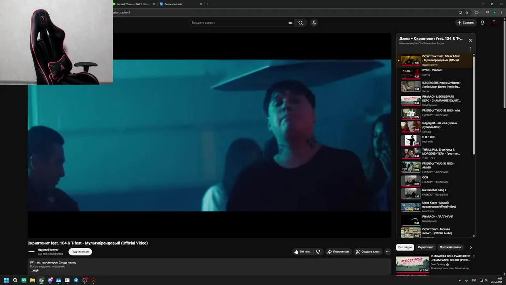Open Telegram from the taskbar
The image size is (506, 285).
tap(76, 280)
